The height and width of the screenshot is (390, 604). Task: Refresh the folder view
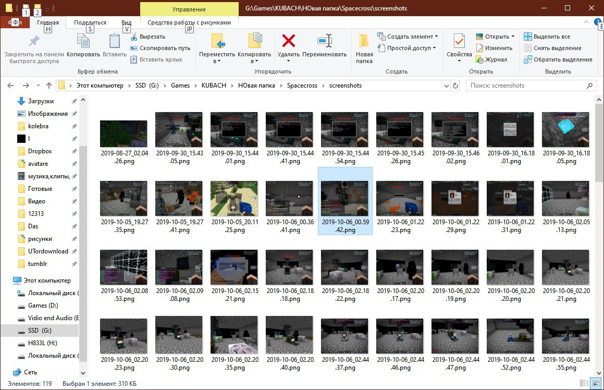[455, 86]
